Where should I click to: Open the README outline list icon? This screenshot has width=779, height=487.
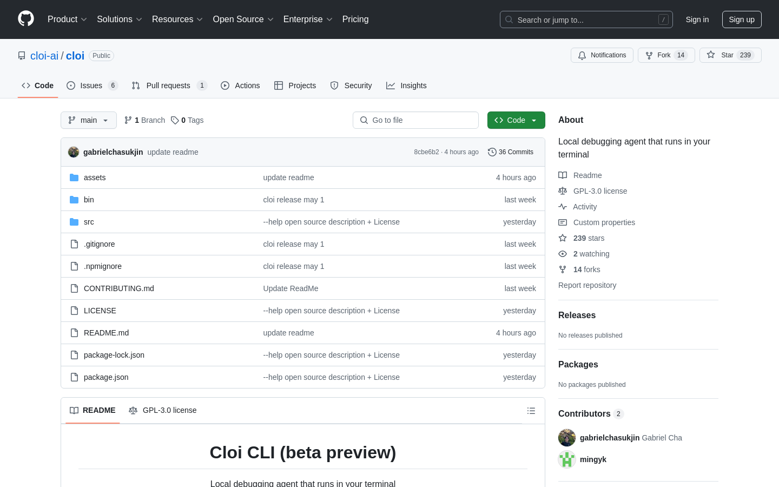(531, 411)
